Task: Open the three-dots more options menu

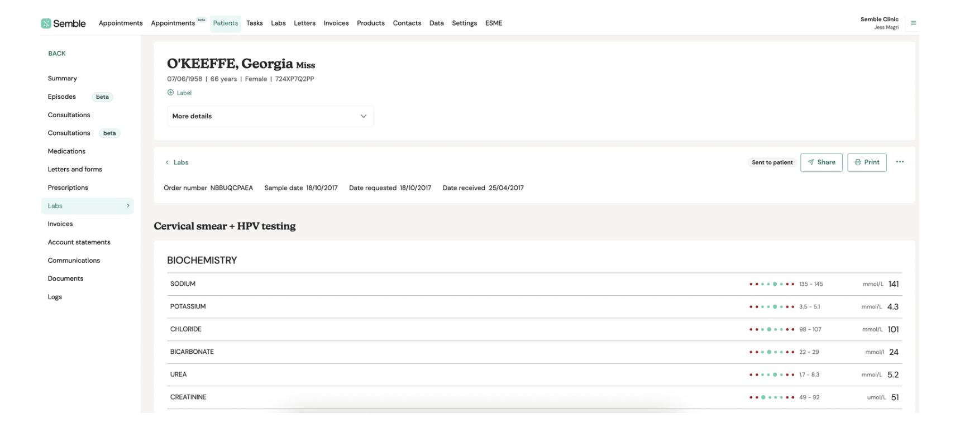Action: pos(899,162)
